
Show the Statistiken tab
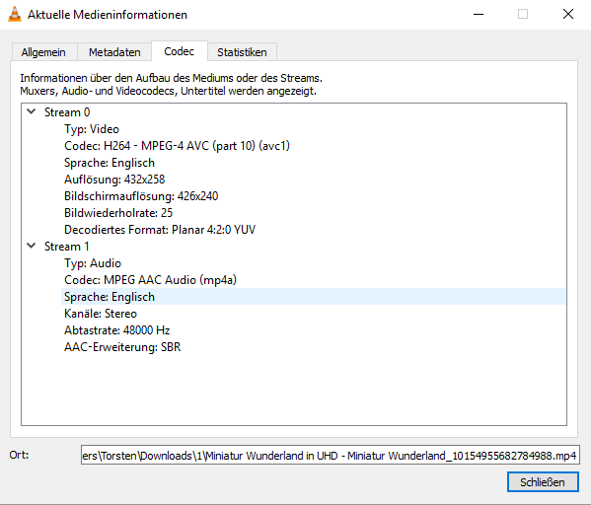pos(242,52)
